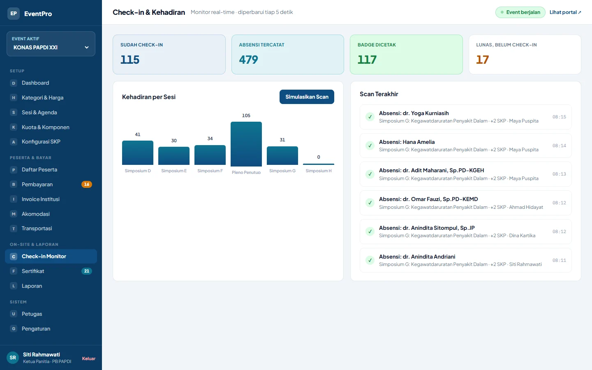
Task: Click the Simposium E bar in chart
Action: (x=174, y=156)
